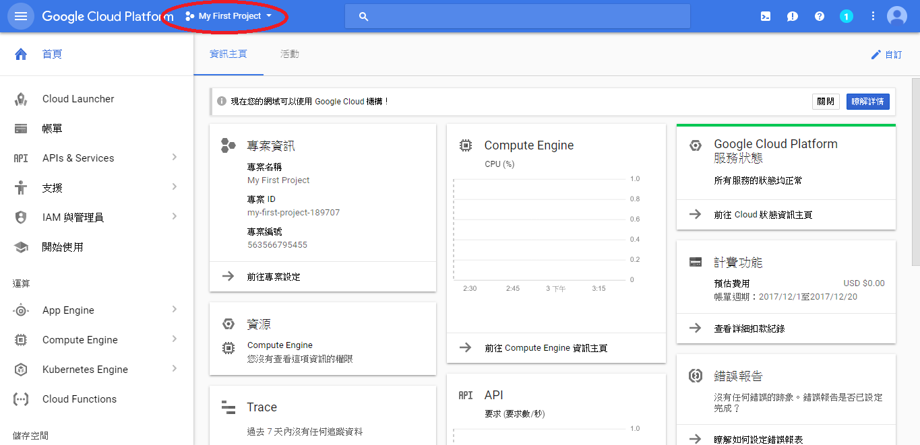Follow the 查看詳細扣款紀錄 link

coord(749,329)
